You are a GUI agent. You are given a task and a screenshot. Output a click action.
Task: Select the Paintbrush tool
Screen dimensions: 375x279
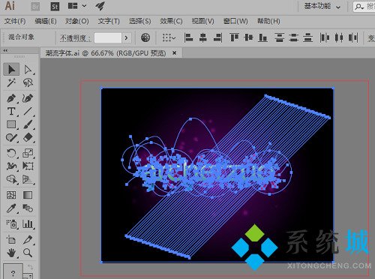28,124
